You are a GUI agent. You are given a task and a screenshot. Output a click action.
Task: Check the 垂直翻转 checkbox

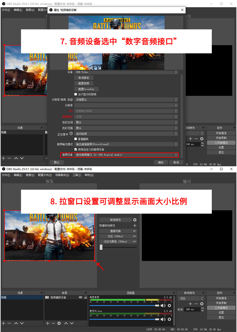coord(76,139)
